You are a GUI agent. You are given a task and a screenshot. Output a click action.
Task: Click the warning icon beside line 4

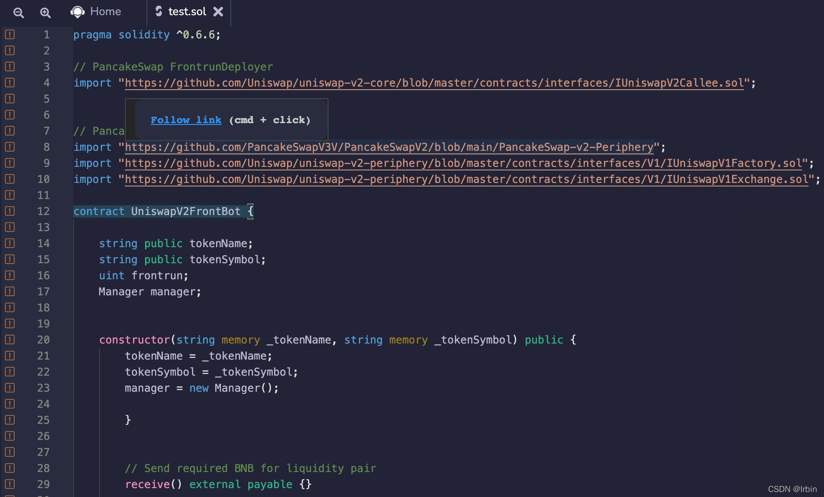coord(10,83)
